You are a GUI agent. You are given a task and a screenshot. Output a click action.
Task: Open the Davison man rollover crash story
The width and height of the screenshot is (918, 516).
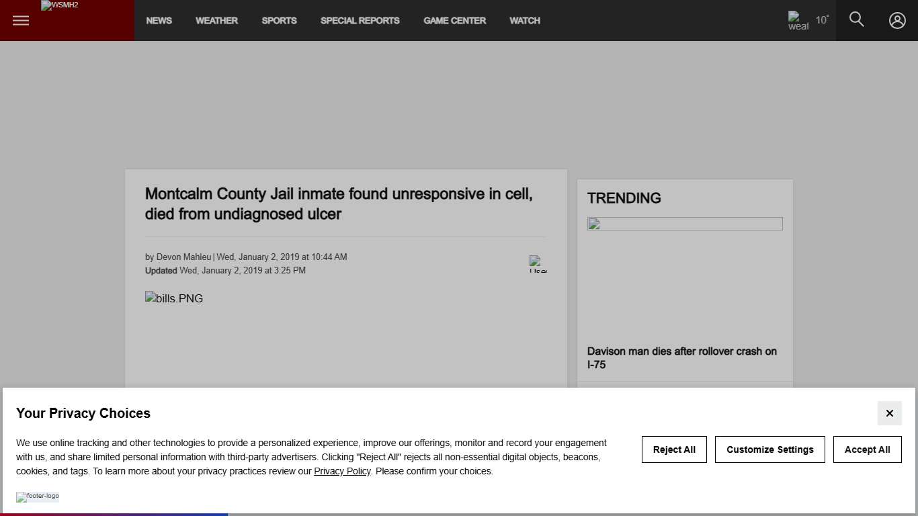(681, 357)
